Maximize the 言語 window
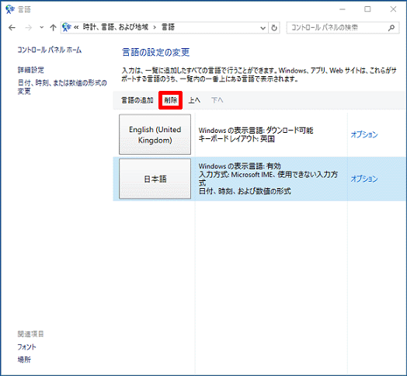Viewport: 407px width, 376px height. 367,9
